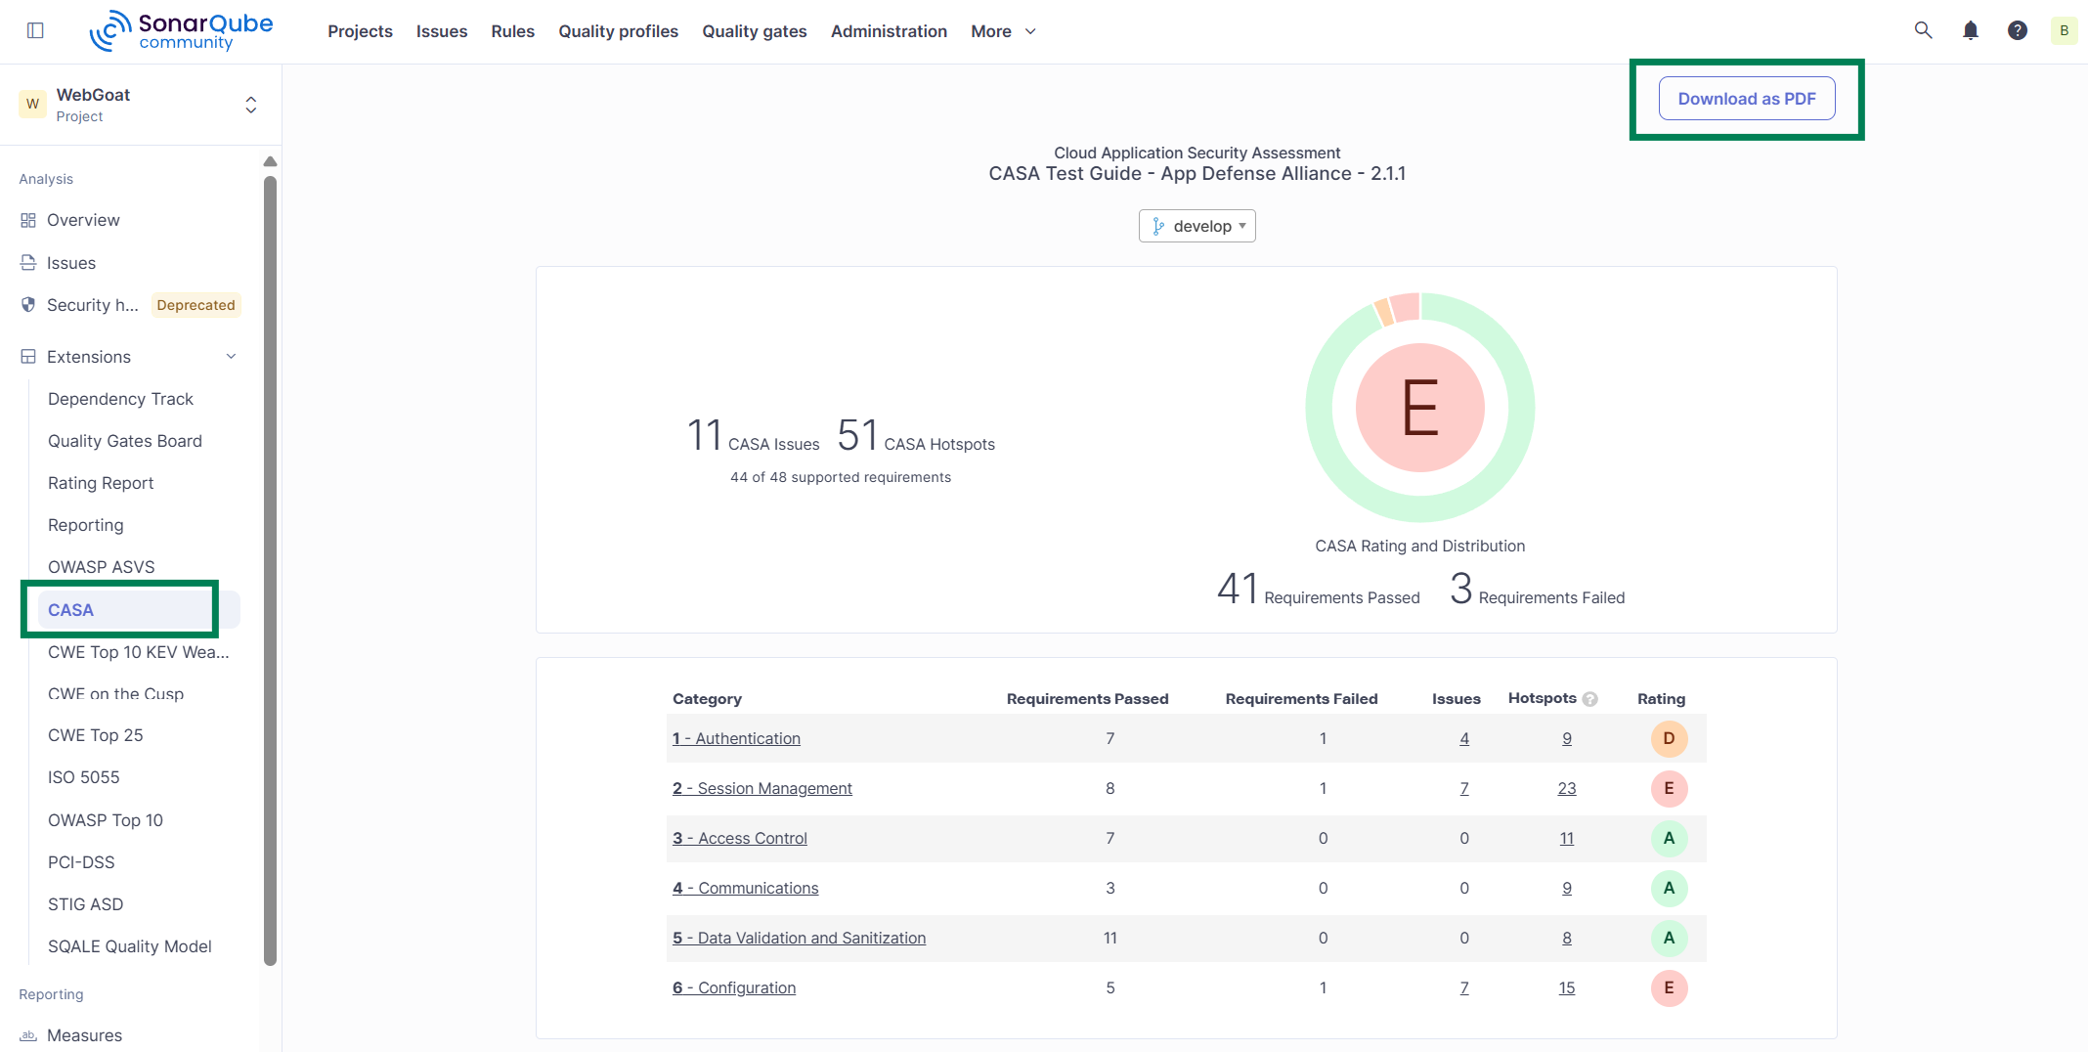Open the search magnifier icon

[x=1923, y=30]
